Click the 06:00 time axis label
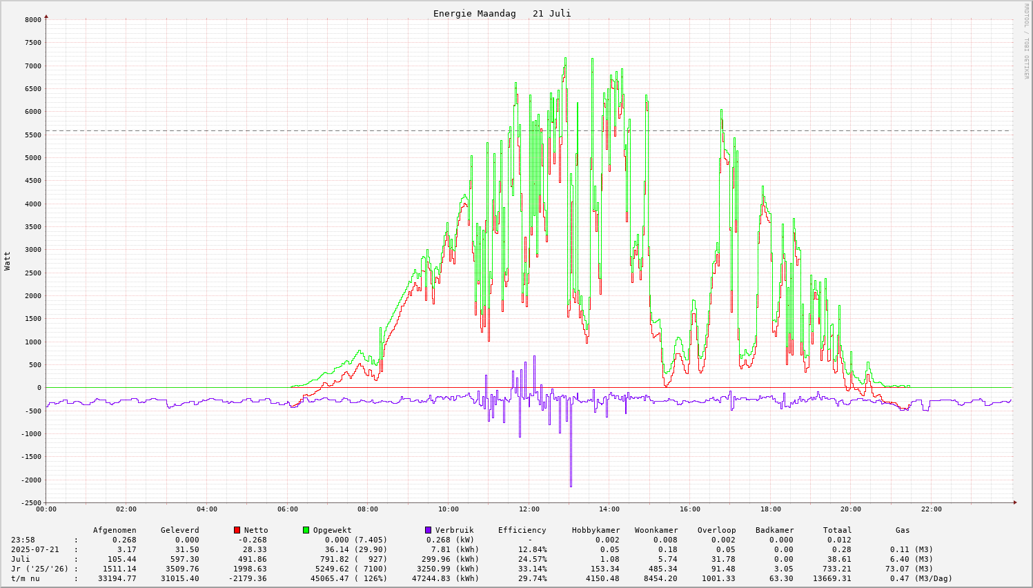The image size is (1033, 588). 288,509
